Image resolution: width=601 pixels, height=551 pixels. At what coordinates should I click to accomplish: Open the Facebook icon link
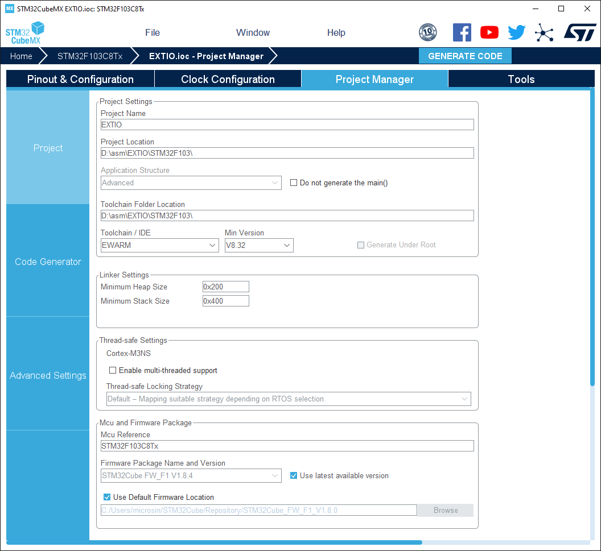pyautogui.click(x=462, y=32)
